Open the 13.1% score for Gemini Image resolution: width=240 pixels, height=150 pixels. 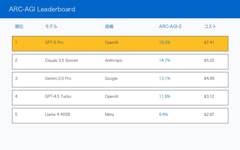pyautogui.click(x=165, y=79)
